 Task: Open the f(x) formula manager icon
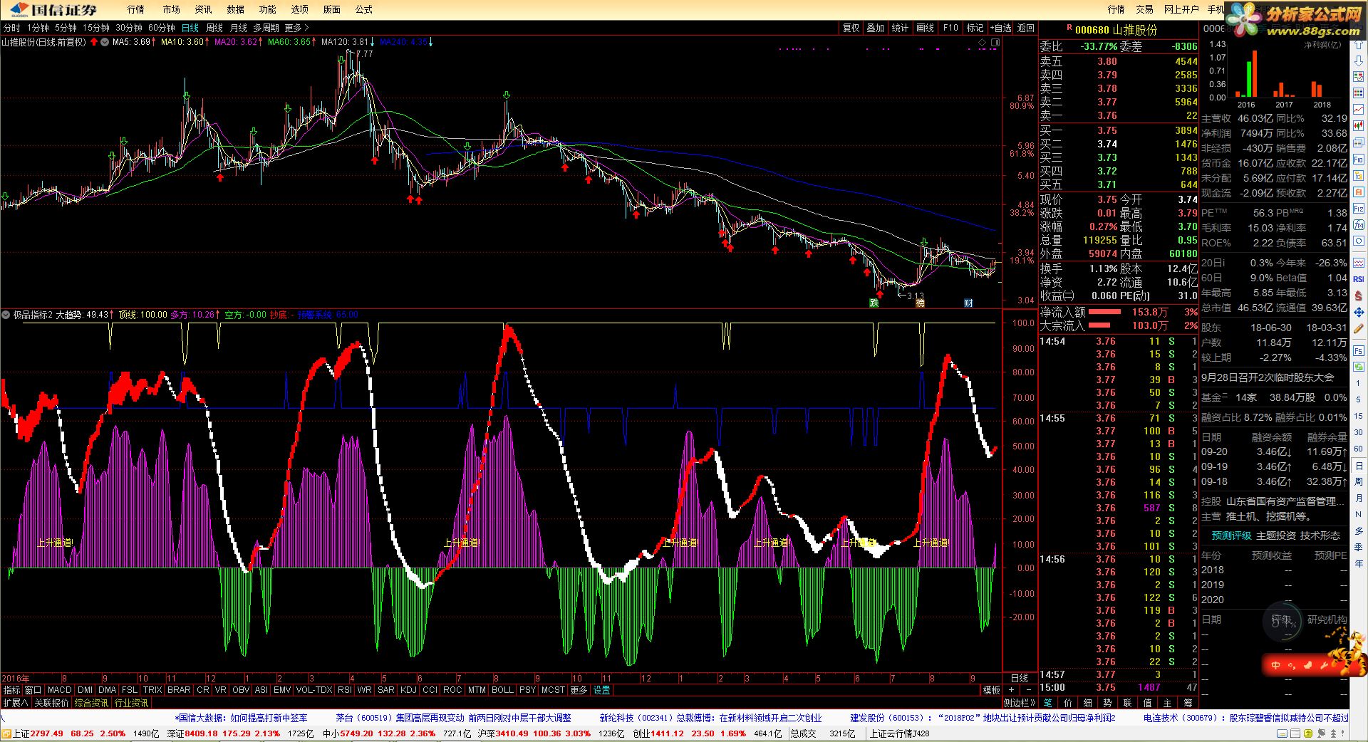tap(1359, 224)
